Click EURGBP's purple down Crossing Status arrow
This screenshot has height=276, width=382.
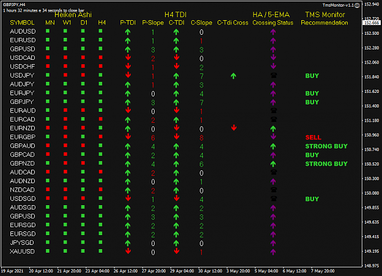coord(273,137)
